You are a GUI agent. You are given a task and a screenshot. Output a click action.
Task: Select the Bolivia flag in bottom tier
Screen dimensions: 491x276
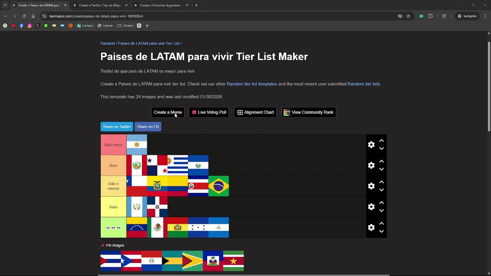click(178, 228)
